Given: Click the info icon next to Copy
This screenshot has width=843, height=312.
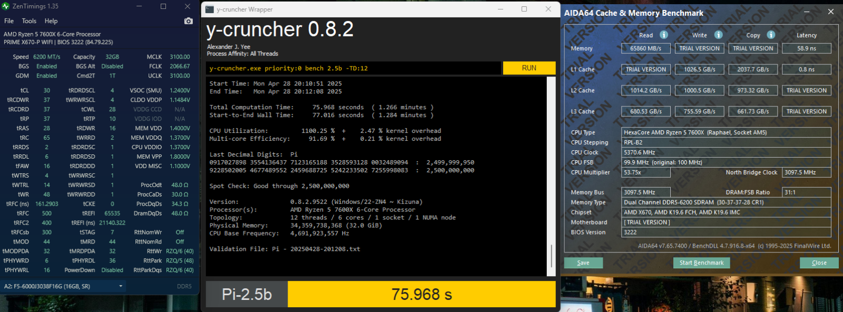Looking at the screenshot, I should [771, 35].
